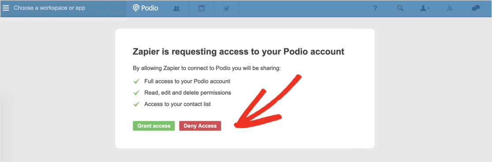Open the Search magnifier icon
Viewport: 492px width, 162px height.
400,8
